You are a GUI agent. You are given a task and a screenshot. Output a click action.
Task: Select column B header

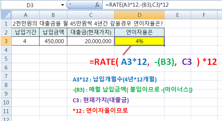pyautogui.click(x=53, y=15)
